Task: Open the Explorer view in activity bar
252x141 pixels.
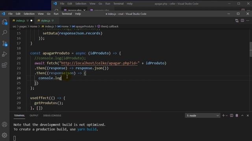Action: pos(4,22)
